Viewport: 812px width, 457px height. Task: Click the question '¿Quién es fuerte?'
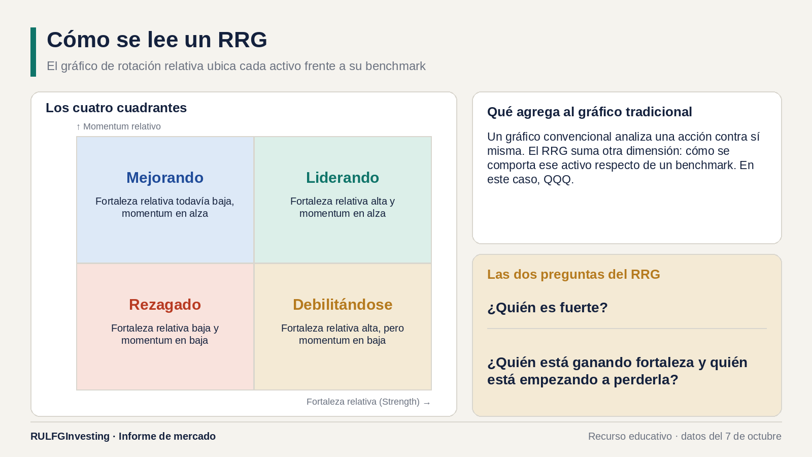548,308
